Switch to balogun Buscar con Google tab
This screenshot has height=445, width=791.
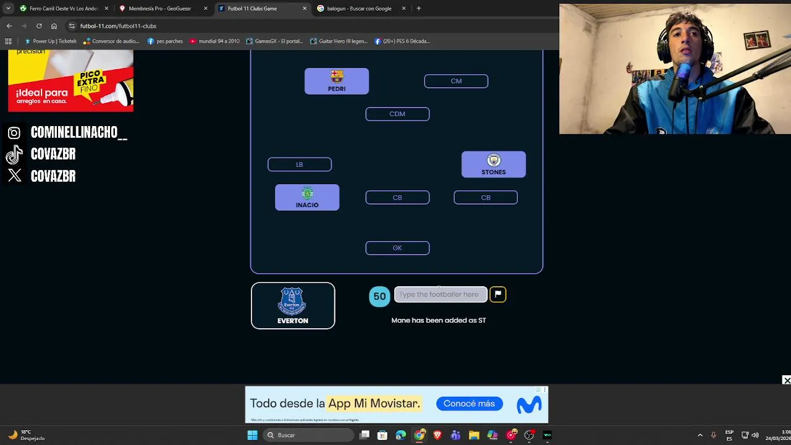[x=361, y=9]
